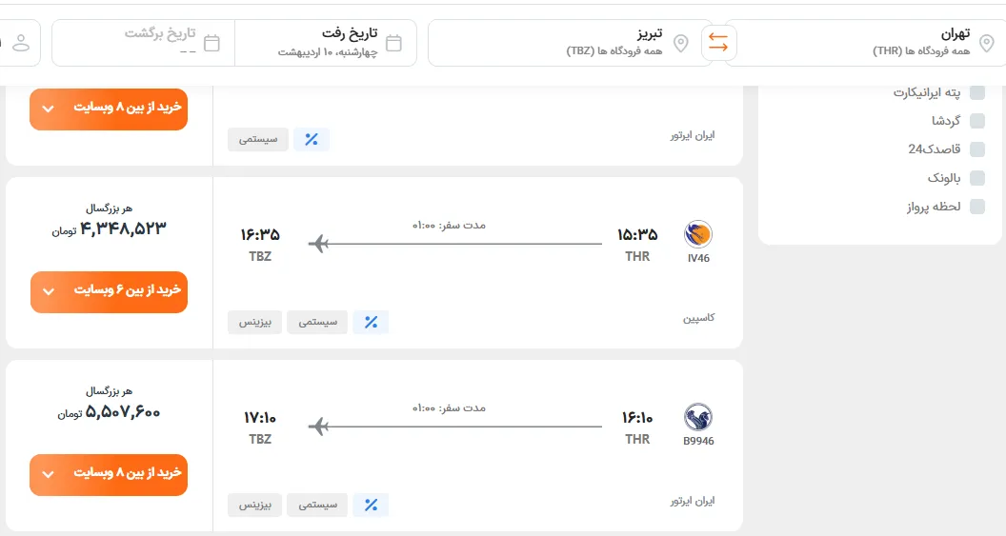The width and height of the screenshot is (1006, 536).
Task: Check the گردشا website filter
Action: (977, 121)
